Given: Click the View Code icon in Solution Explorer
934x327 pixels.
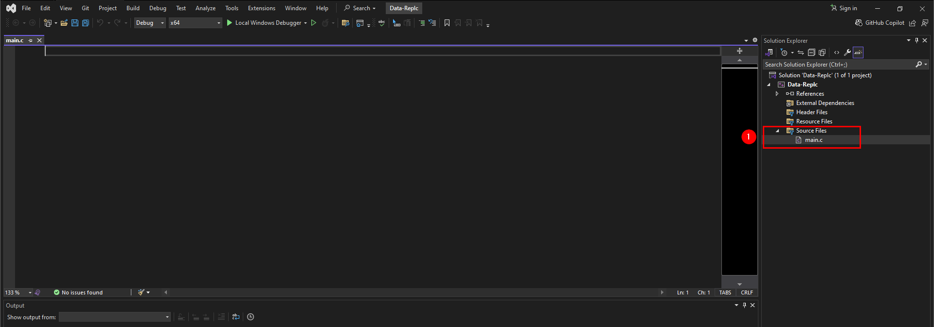Looking at the screenshot, I should 837,52.
